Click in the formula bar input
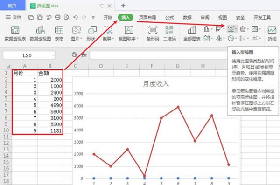 point(158,55)
